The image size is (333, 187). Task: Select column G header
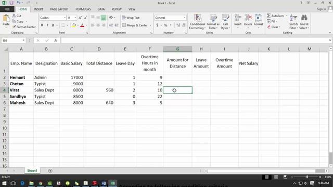coord(177,49)
